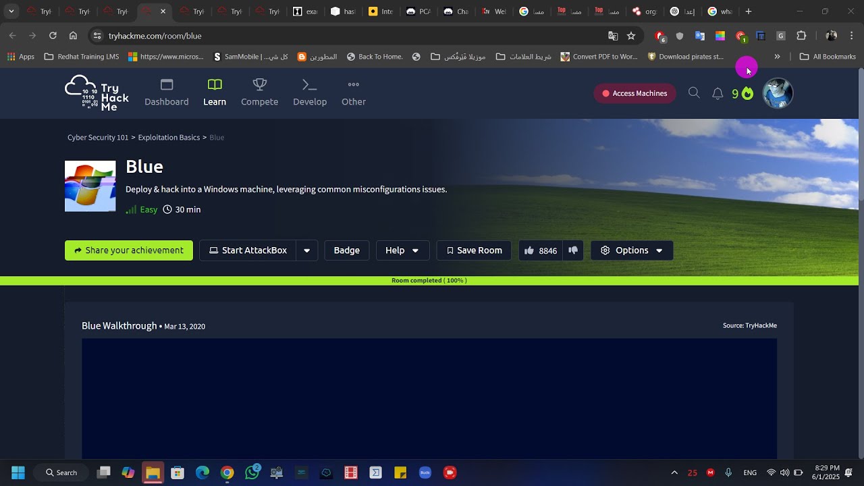The image size is (864, 486).
Task: Click the Blue room Windows logo image
Action: pyautogui.click(x=90, y=186)
